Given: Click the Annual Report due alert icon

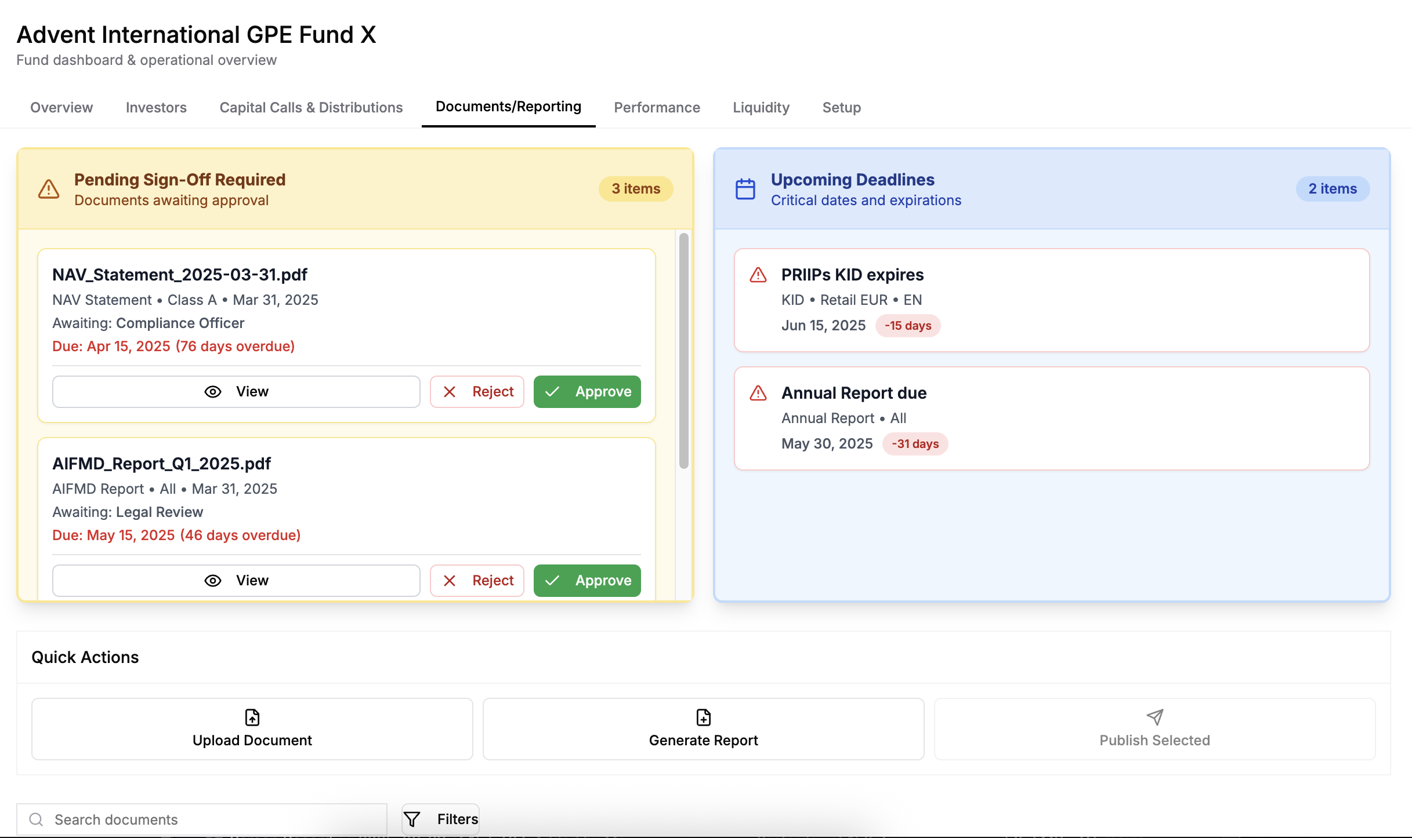Looking at the screenshot, I should (758, 393).
